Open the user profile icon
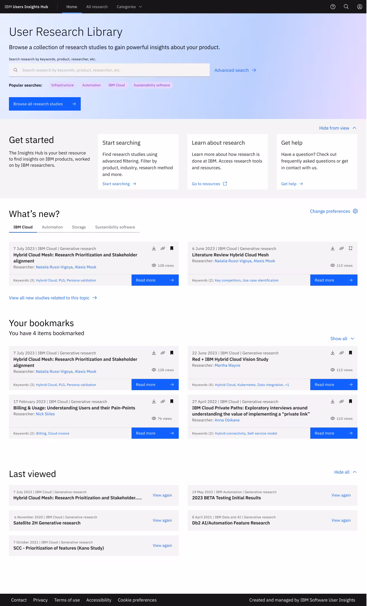Viewport: 367px width, 606px height. (x=359, y=7)
